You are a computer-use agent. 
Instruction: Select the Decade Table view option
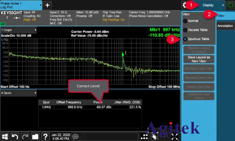(185, 30)
